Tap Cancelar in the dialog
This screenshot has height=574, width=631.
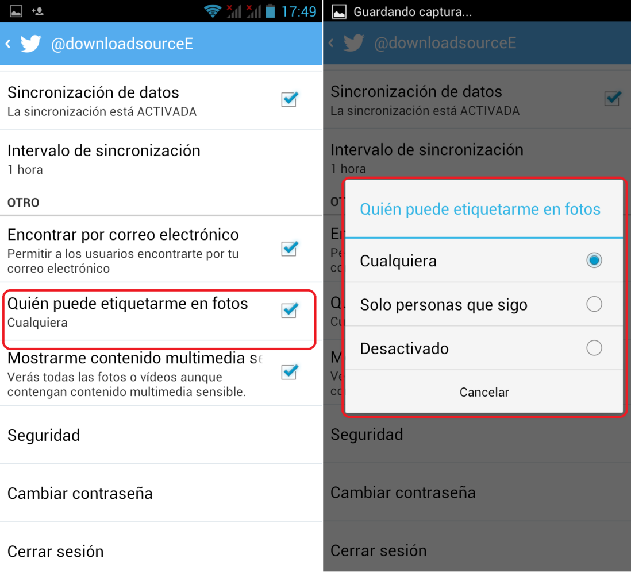484,392
